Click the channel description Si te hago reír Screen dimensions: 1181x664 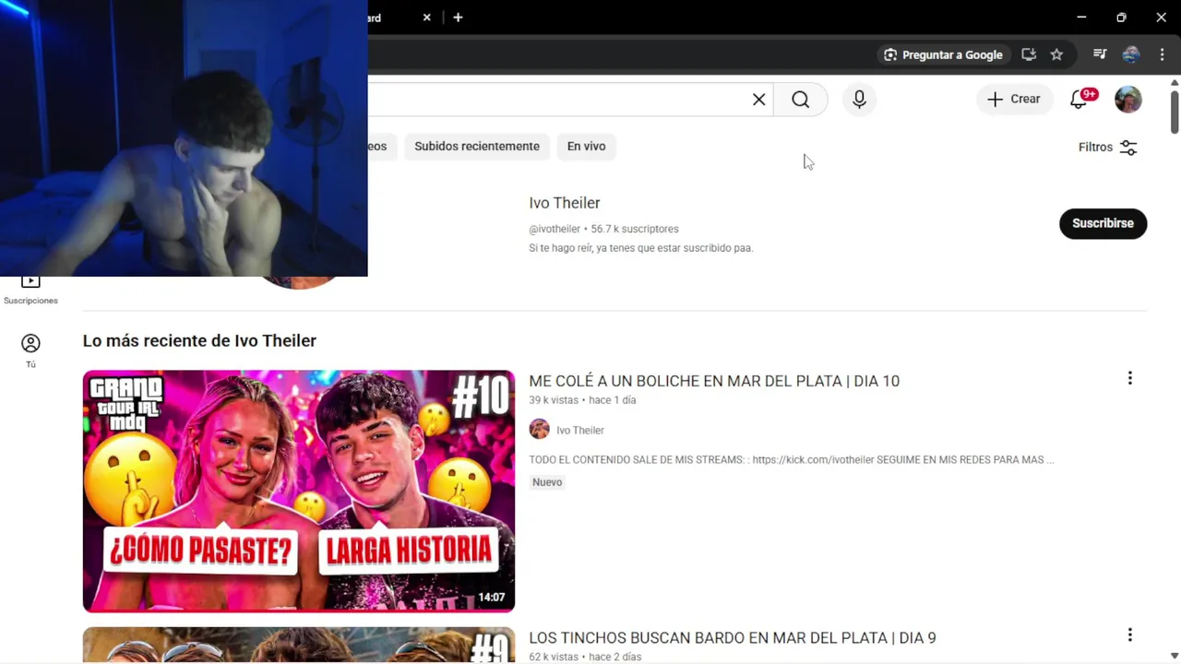click(x=641, y=248)
